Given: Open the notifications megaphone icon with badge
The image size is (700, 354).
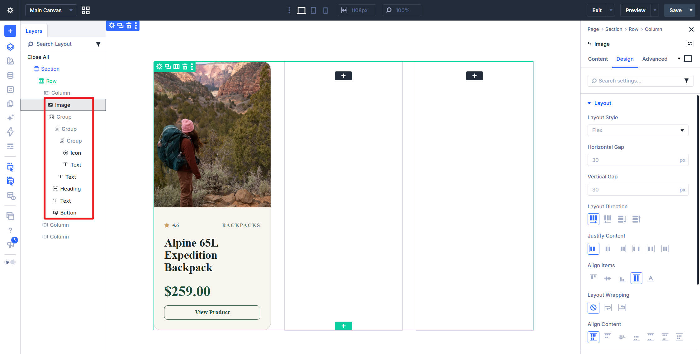Looking at the screenshot, I should click(x=10, y=244).
